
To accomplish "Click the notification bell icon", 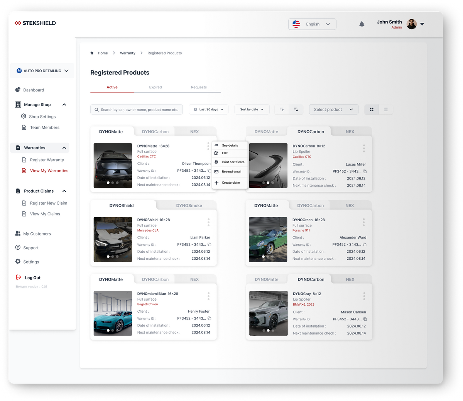I will (x=362, y=24).
